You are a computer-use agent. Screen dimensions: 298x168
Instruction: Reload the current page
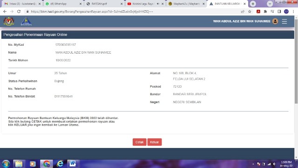(x=19, y=12)
